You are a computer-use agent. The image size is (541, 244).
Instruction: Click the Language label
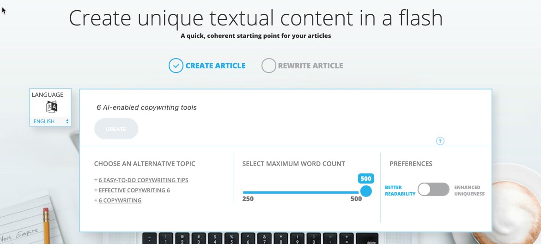click(x=48, y=95)
